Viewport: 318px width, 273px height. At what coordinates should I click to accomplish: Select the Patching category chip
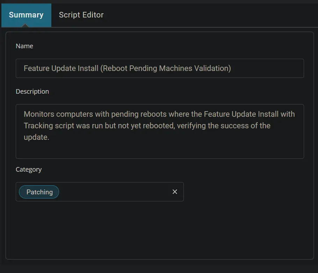point(39,192)
